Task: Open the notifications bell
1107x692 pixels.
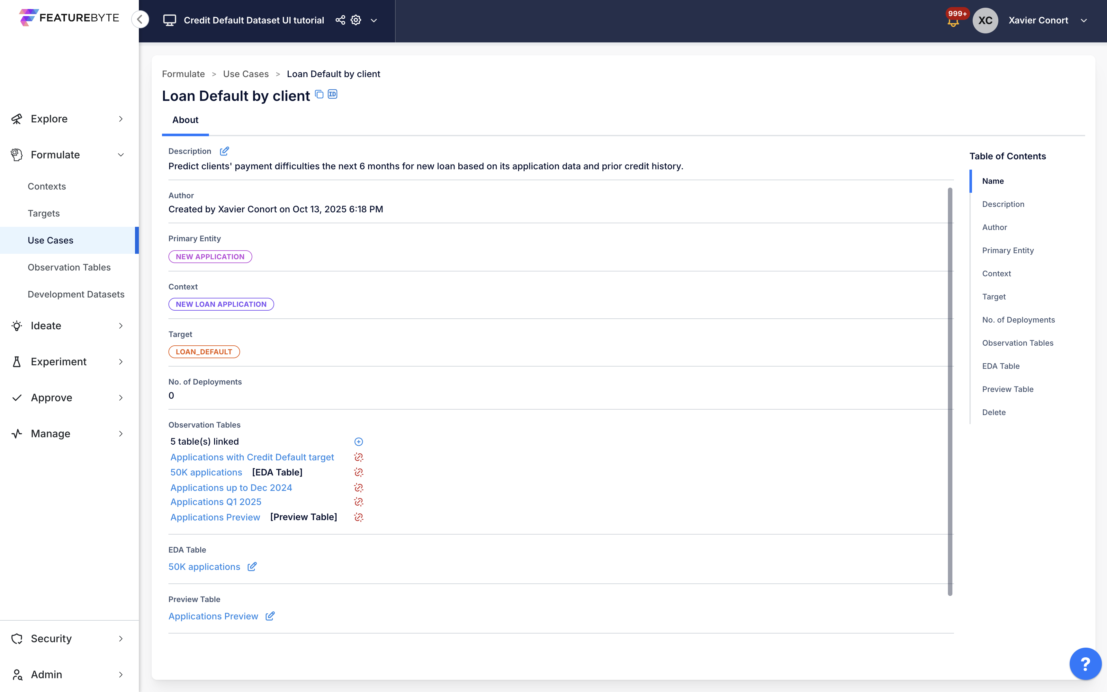Action: 953,21
